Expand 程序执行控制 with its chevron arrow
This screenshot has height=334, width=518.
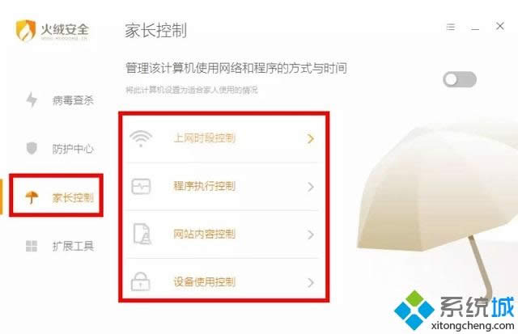point(310,187)
